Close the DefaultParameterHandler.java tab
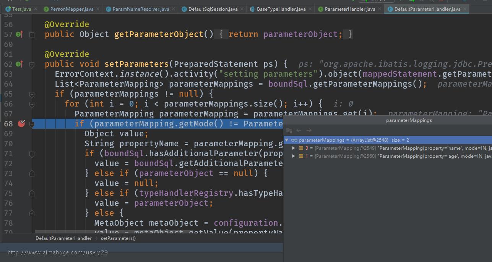This screenshot has width=492, height=262. click(x=465, y=9)
